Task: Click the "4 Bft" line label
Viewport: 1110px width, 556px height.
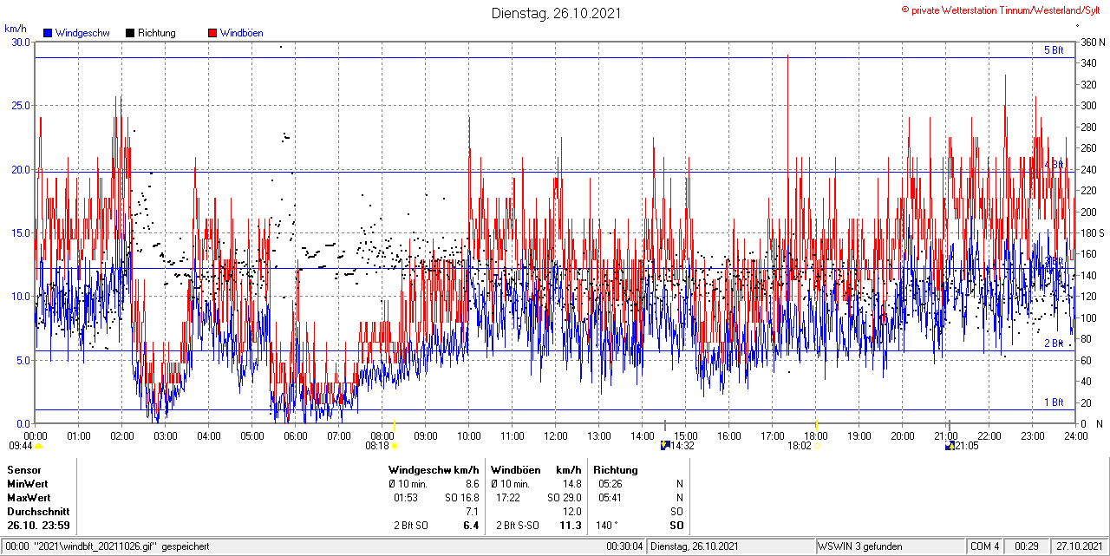Action: [1053, 164]
